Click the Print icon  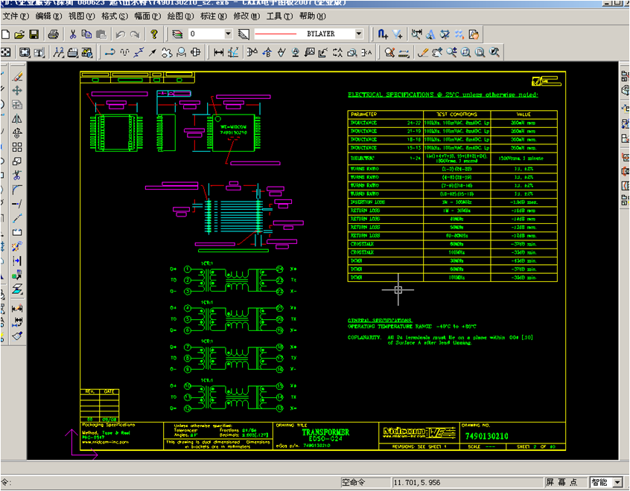(54, 34)
